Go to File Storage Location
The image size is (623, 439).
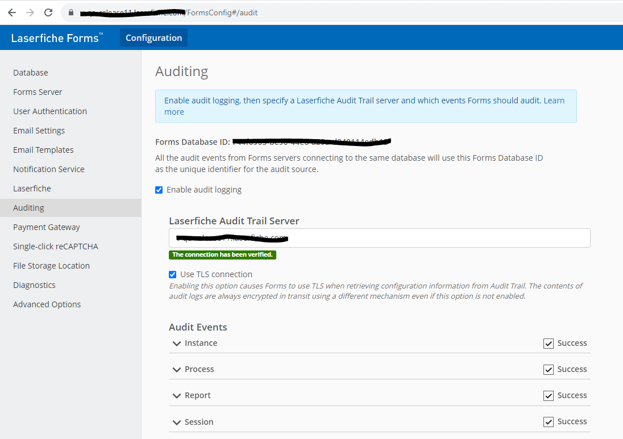pyautogui.click(x=51, y=266)
